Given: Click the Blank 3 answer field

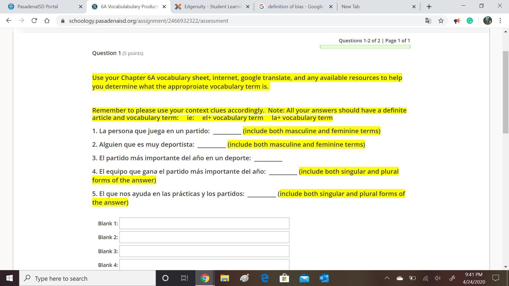Looking at the screenshot, I should click(204, 251).
